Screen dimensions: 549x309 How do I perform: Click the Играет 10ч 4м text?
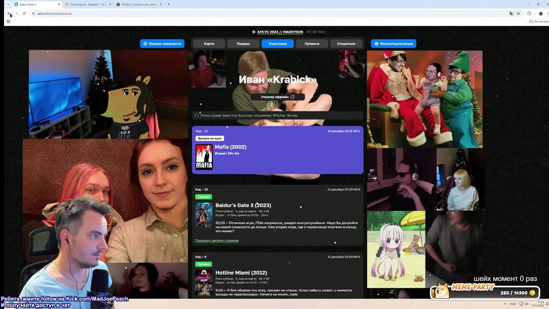click(227, 153)
